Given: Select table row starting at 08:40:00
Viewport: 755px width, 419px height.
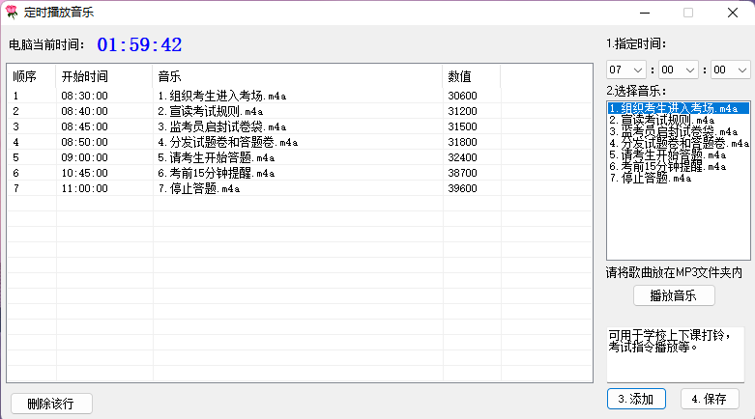Looking at the screenshot, I should [300, 111].
